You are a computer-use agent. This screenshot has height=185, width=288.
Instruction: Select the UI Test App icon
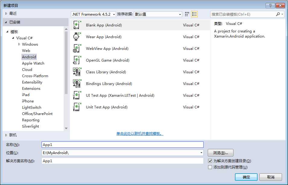click(77, 95)
